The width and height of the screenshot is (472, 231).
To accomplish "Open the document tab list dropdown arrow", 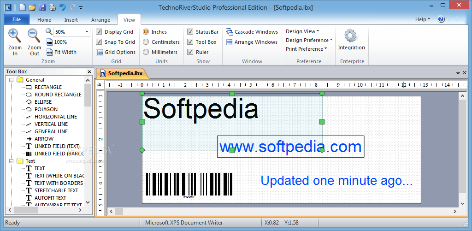I will click(458, 73).
